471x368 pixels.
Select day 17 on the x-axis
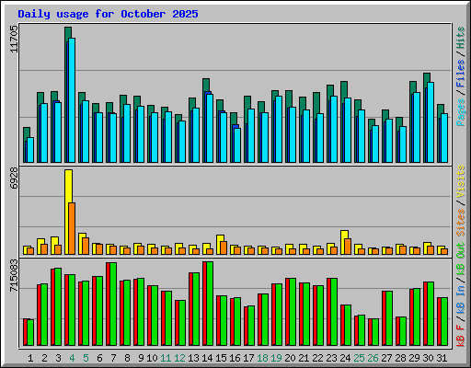pyautogui.click(x=248, y=358)
